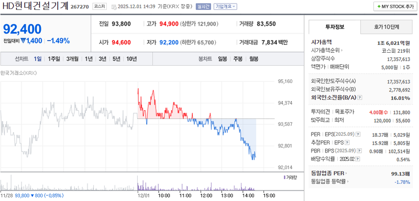Switch to the 호가10단계 tab

(x=387, y=27)
